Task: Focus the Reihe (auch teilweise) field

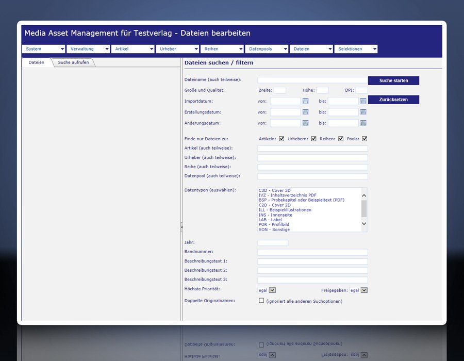Action: click(x=313, y=167)
